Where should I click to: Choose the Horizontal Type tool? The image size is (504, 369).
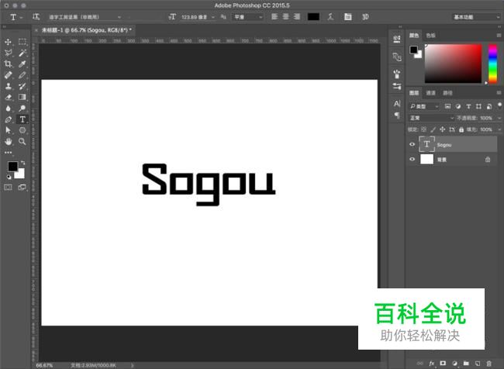(22, 119)
